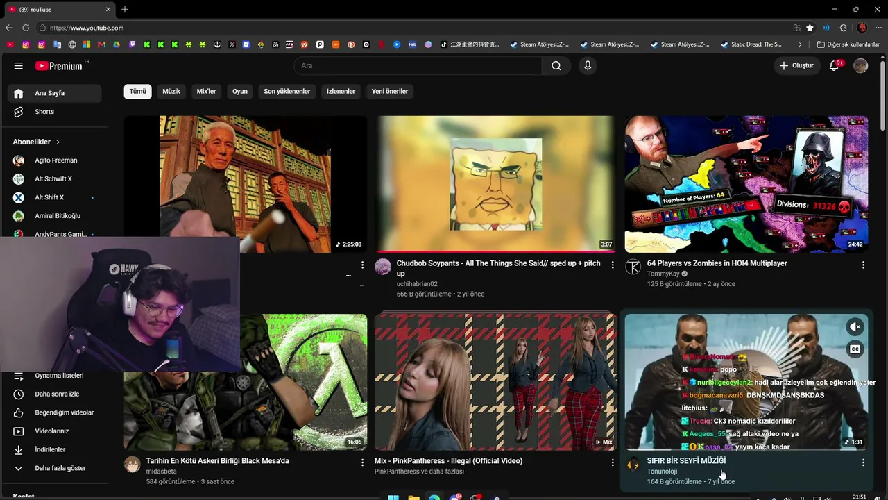Select the Tümü filter chip
The width and height of the screenshot is (888, 500).
pos(138,91)
